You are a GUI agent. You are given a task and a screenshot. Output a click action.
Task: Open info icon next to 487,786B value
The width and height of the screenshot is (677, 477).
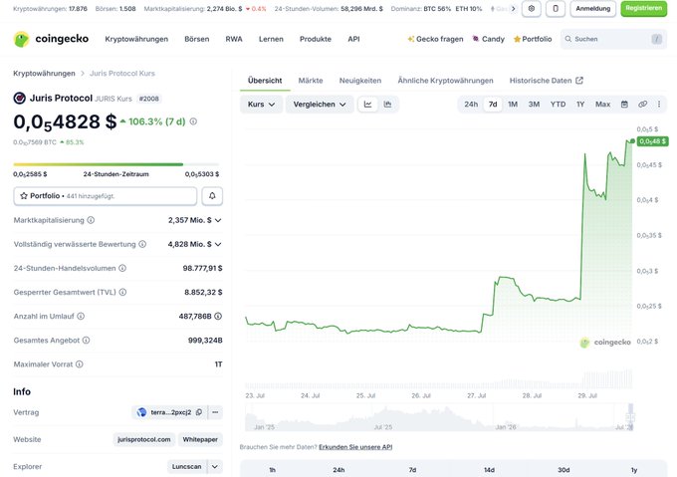218,316
